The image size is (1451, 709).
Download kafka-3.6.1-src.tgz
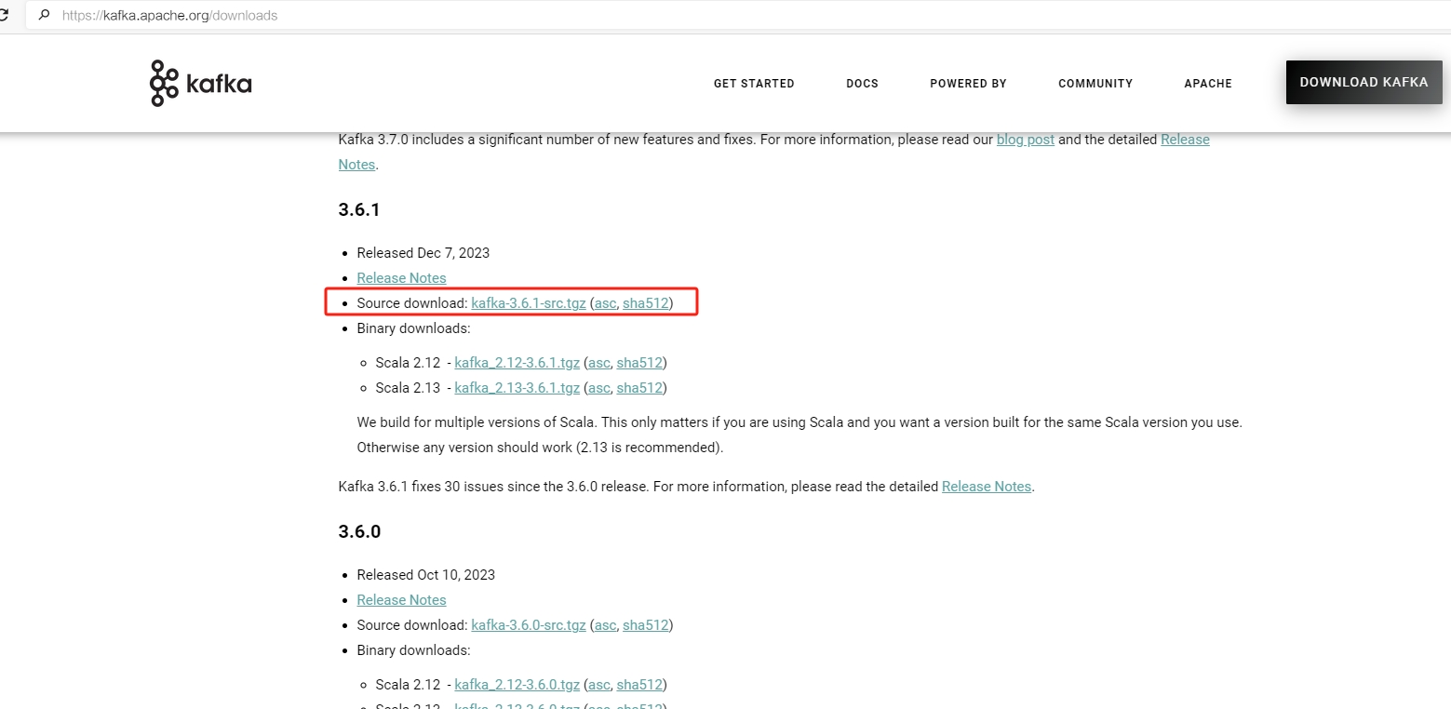[x=529, y=303]
